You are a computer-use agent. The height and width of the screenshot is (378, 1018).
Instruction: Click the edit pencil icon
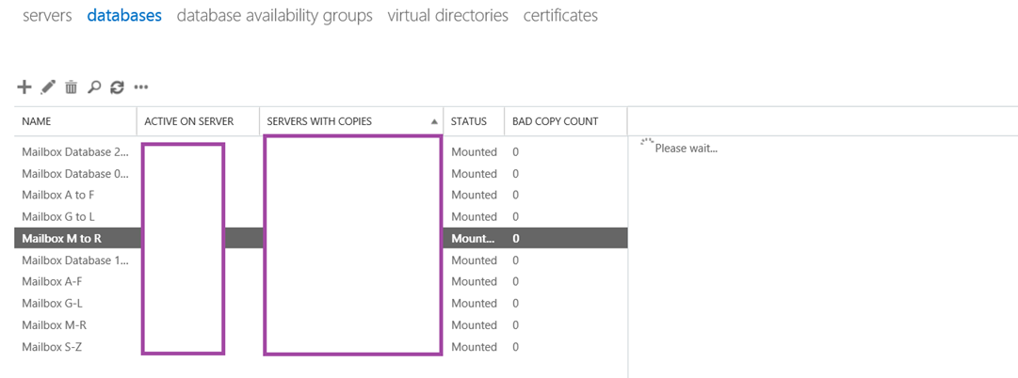[x=49, y=87]
